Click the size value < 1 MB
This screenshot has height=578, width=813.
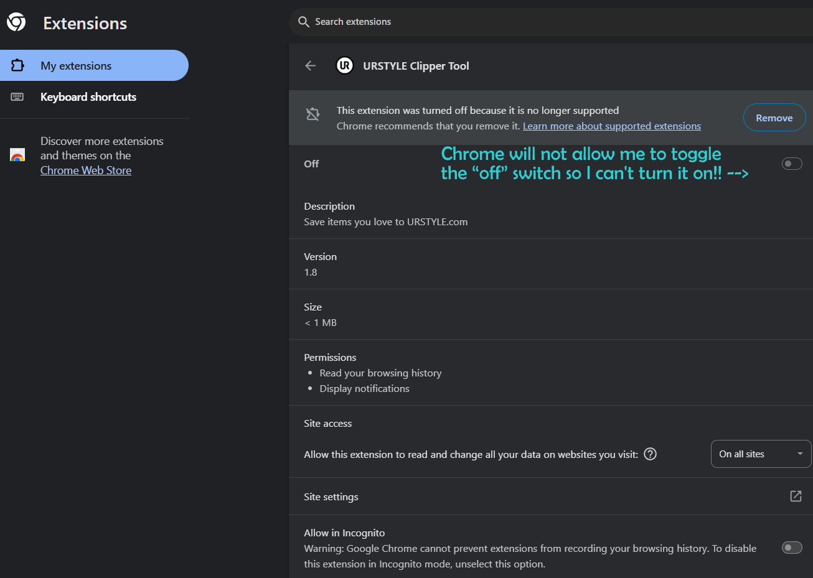coord(321,323)
